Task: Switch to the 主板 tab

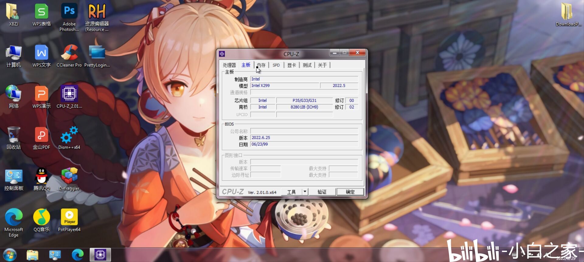Action: click(x=246, y=65)
